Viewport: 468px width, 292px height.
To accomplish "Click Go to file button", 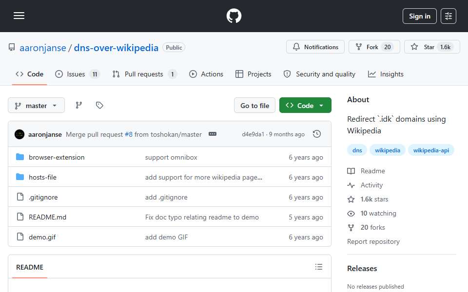I will 254,106.
